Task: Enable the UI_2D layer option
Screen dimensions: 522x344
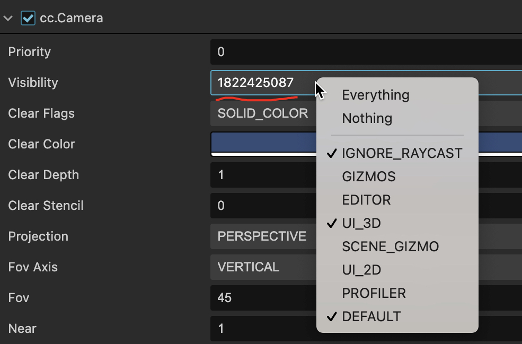Action: tap(361, 270)
